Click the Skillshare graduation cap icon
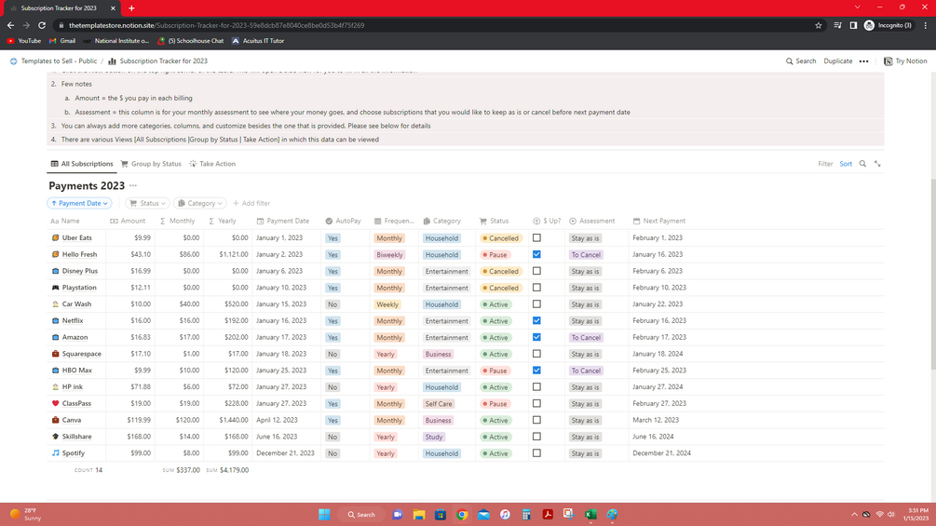Image resolution: width=936 pixels, height=526 pixels. pyautogui.click(x=56, y=437)
